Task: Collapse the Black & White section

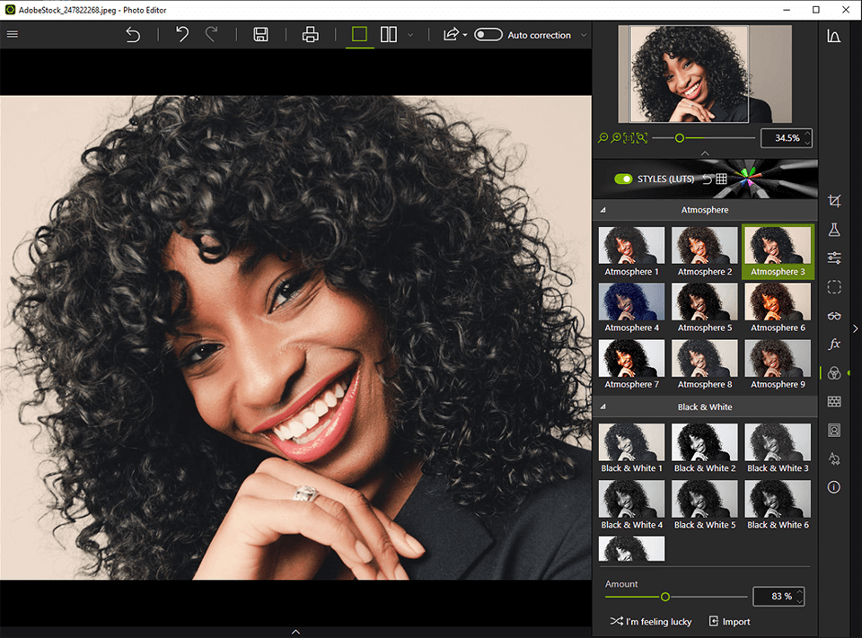Action: (x=603, y=407)
